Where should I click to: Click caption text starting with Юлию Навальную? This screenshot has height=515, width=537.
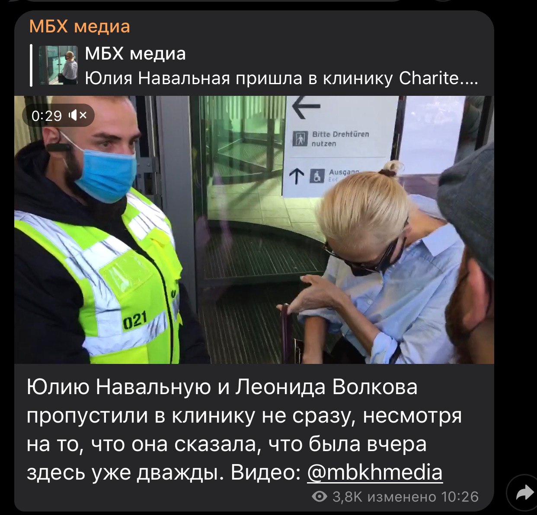coord(244,430)
